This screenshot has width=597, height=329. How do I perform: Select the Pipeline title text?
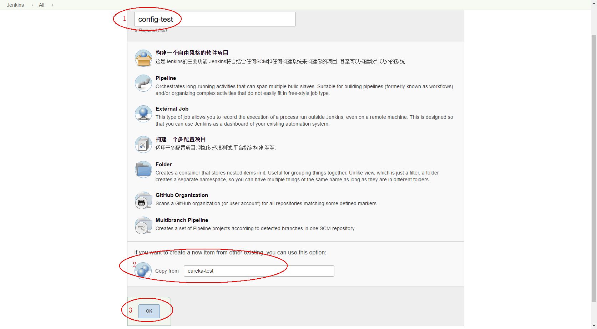(166, 78)
